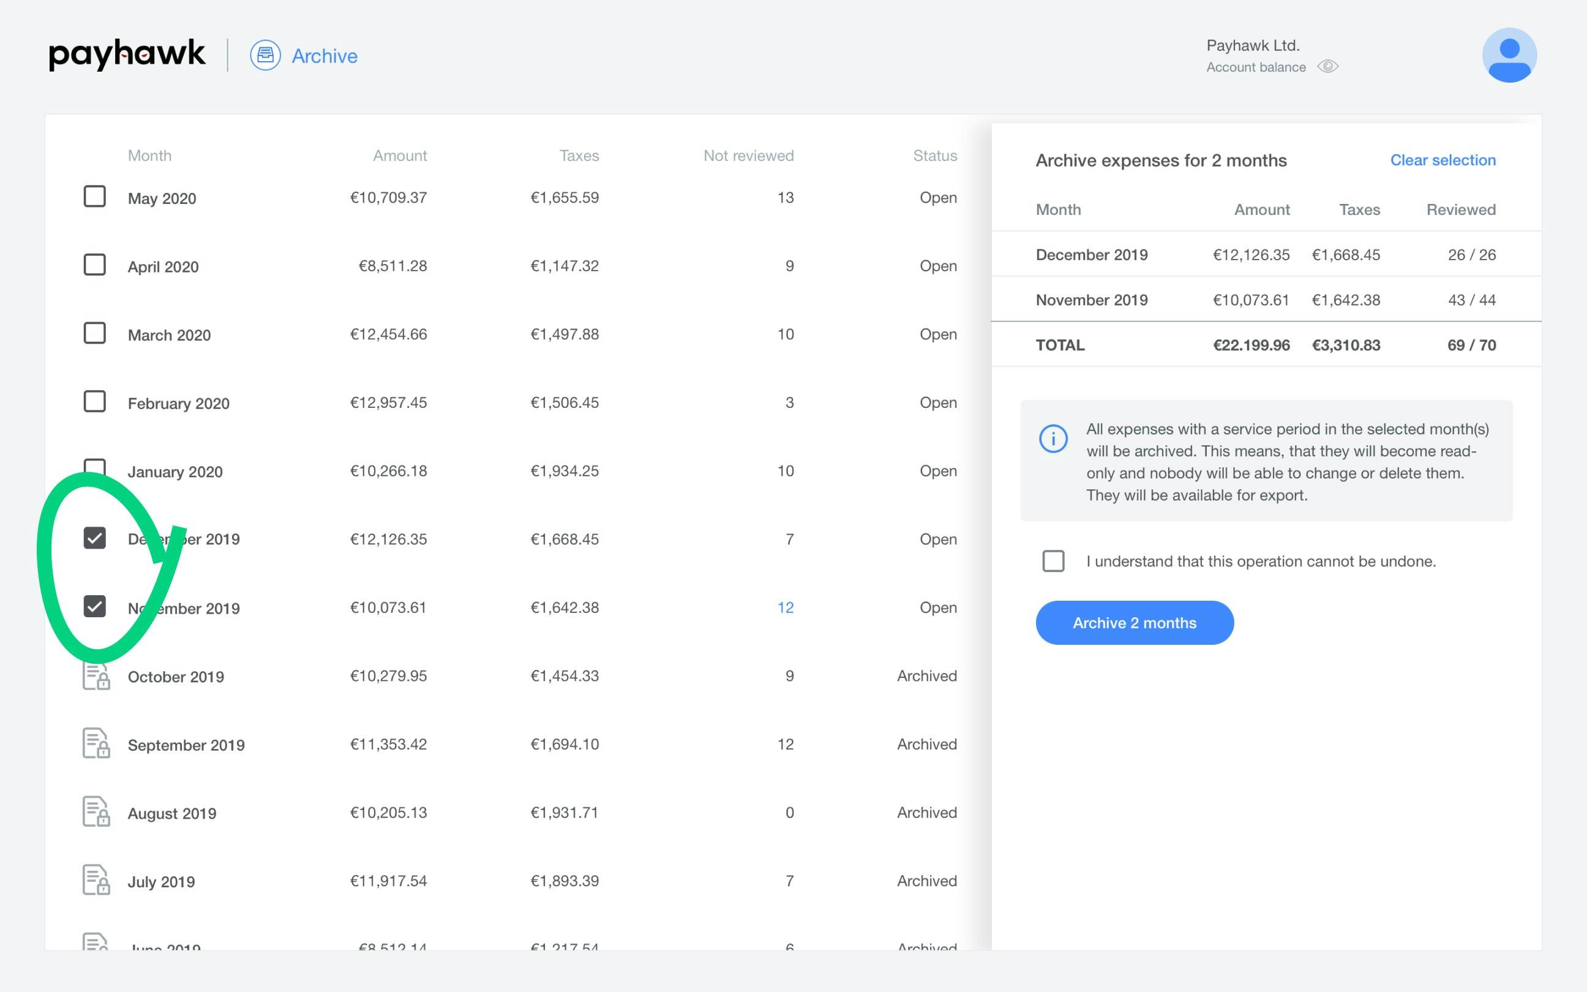Tick 'I understand this operation cannot be undone'
Viewport: 1587px width, 992px height.
(1053, 561)
